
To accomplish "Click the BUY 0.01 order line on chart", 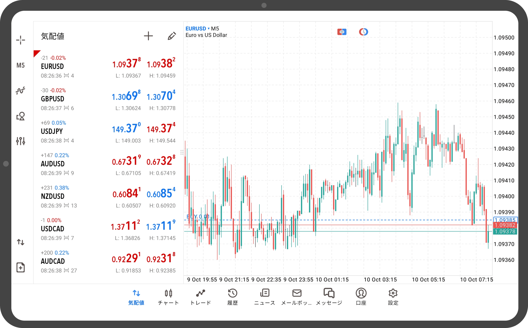I will (x=198, y=217).
